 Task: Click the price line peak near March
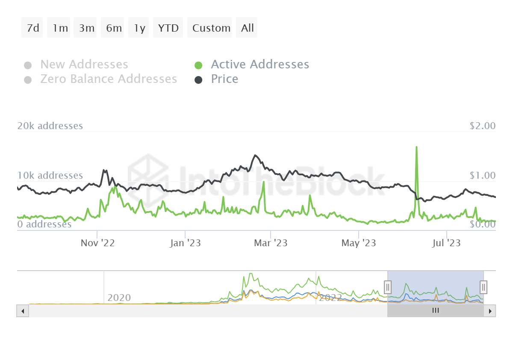point(255,155)
